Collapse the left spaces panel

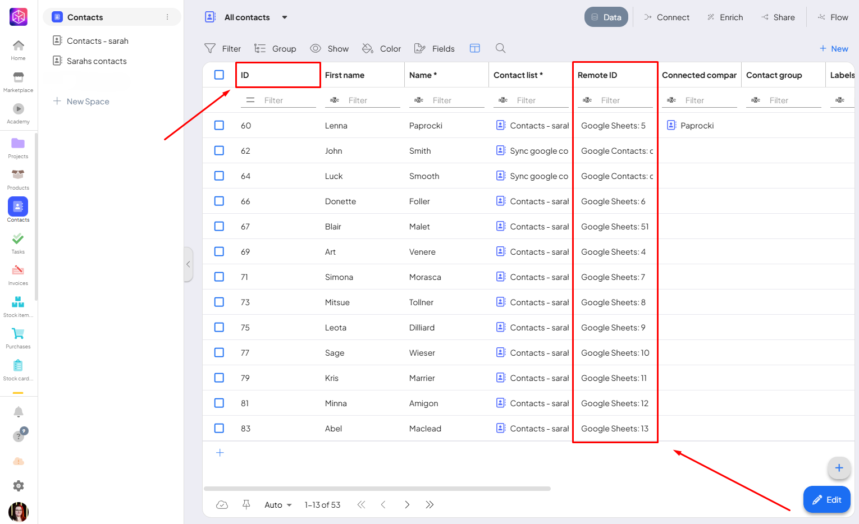coord(188,264)
